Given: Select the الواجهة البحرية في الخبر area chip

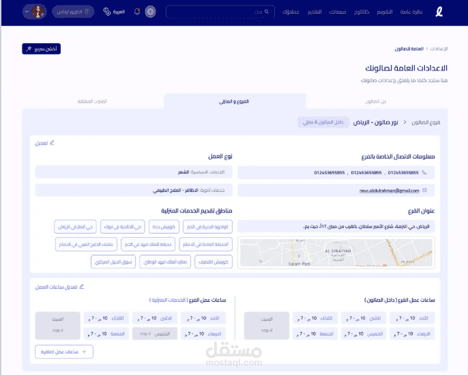Looking at the screenshot, I should point(207,227).
